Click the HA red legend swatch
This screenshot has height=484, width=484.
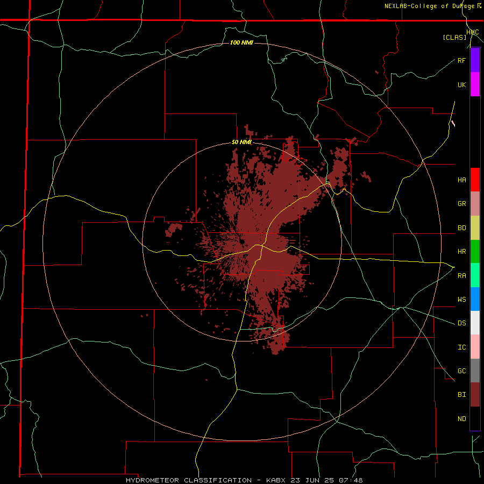click(x=475, y=180)
